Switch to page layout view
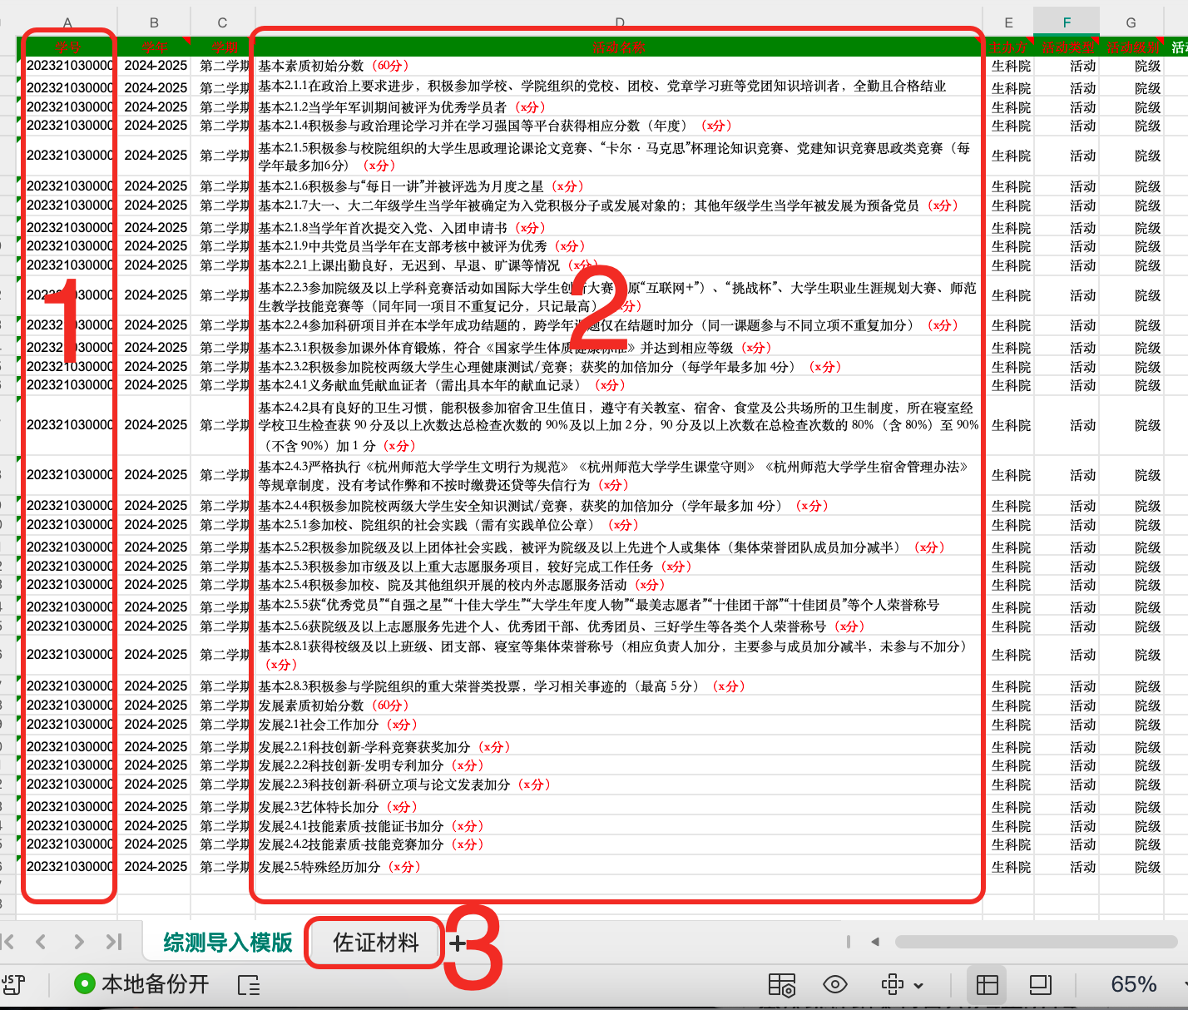 pyautogui.click(x=1040, y=985)
